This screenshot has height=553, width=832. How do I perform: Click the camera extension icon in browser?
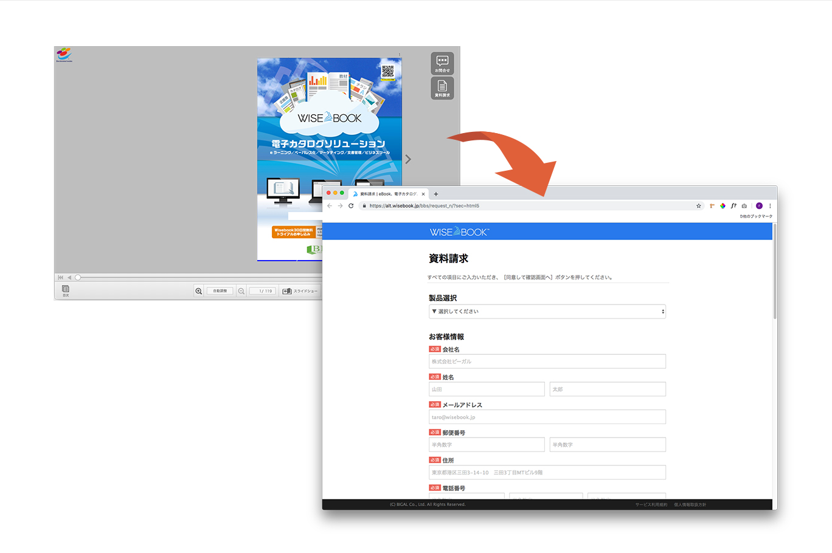(744, 206)
